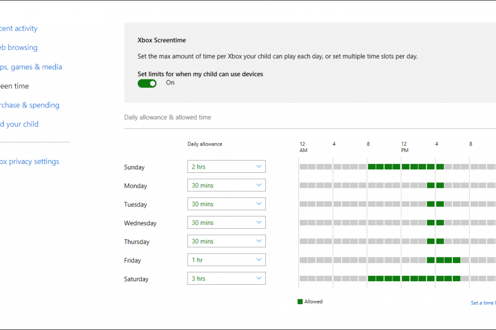Click Monday's 3 PM green time block
The image size is (496, 330).
431,185
